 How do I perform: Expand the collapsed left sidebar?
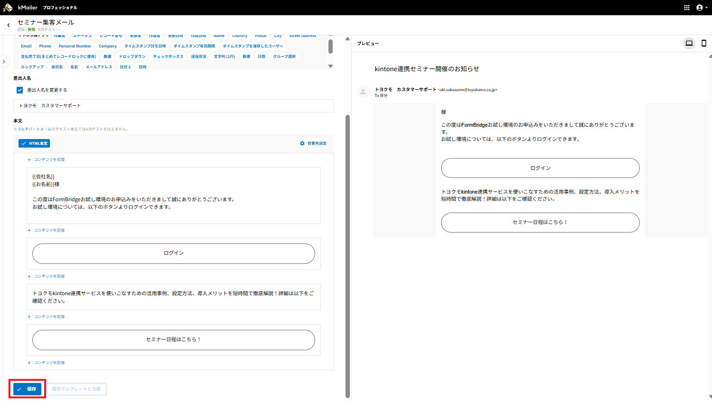click(x=4, y=62)
